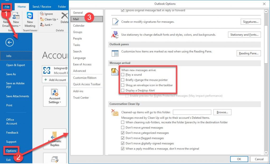Screen dimensions: 270x164
Task: Tick Display a Desktop Alert
Action: click(123, 90)
